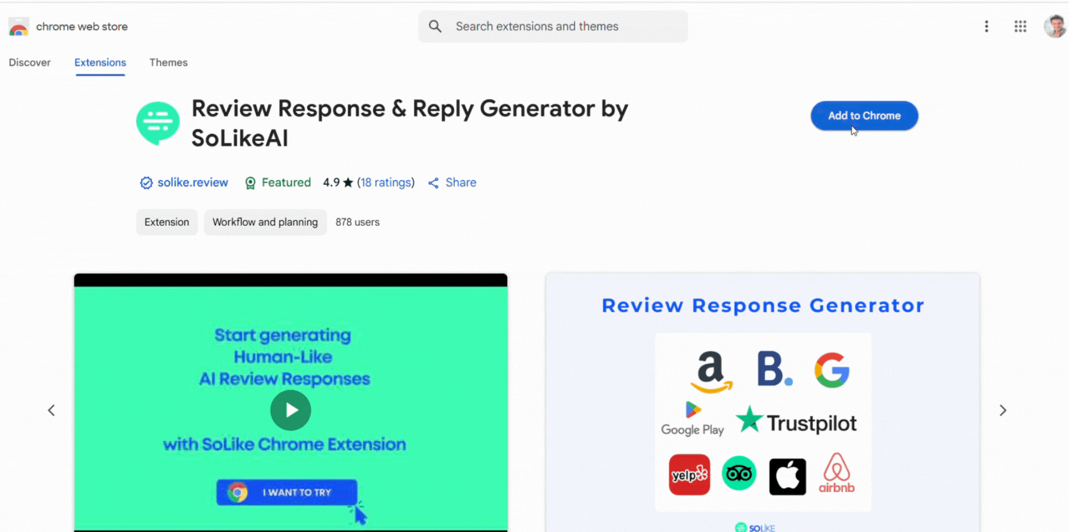The height and width of the screenshot is (532, 1069).
Task: Open the Review Response Generator screenshot
Action: coord(762,402)
